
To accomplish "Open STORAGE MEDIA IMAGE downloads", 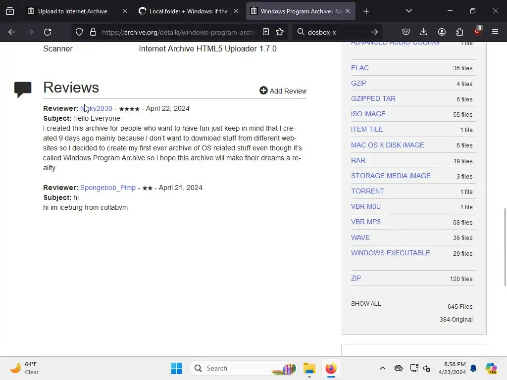I will [391, 176].
